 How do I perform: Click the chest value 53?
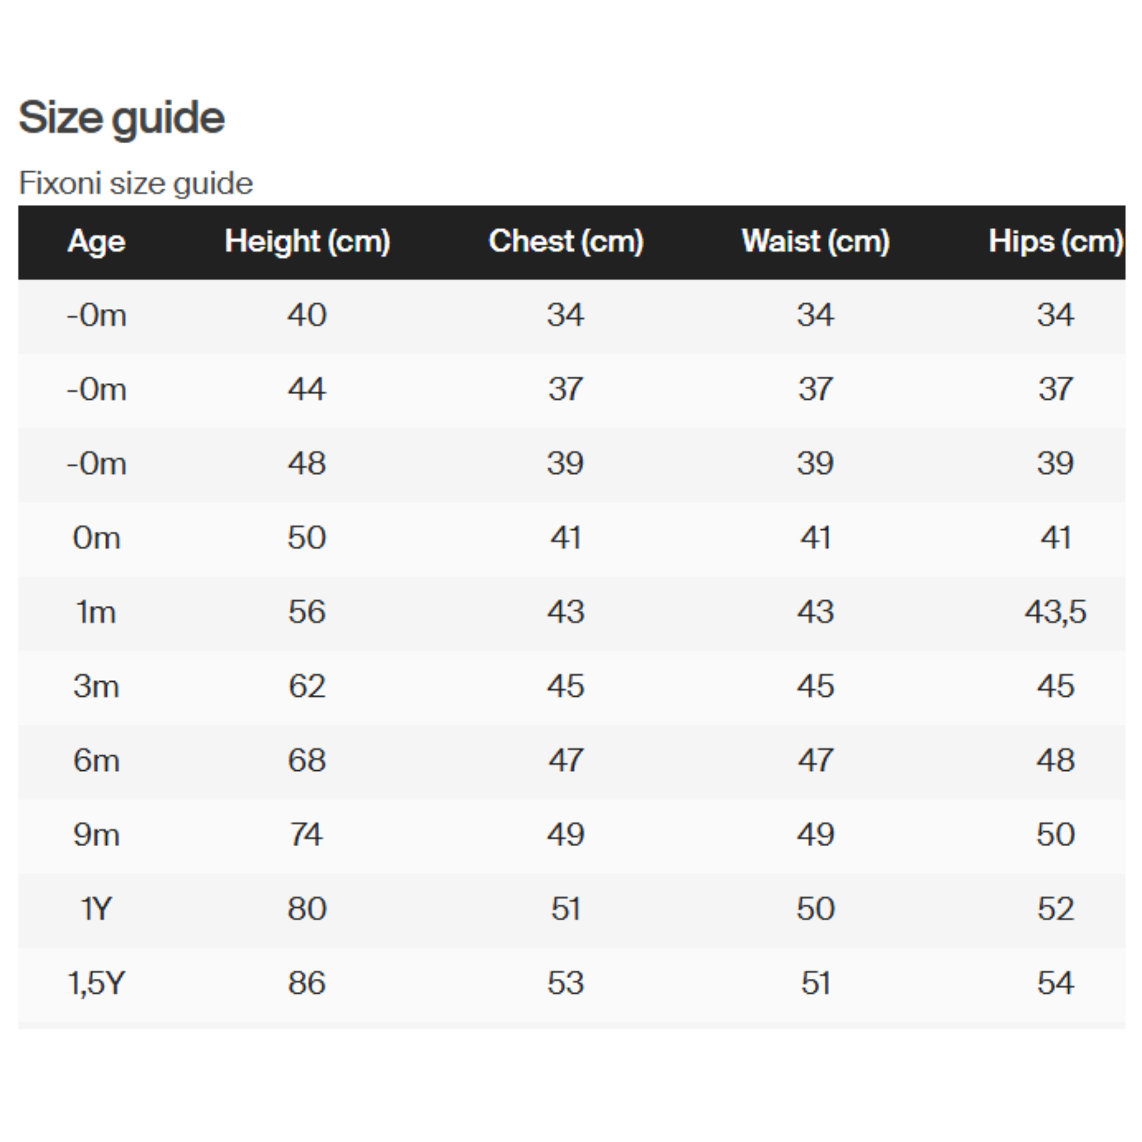[566, 983]
